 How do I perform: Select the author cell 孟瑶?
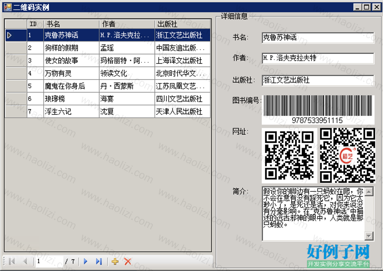coord(127,48)
